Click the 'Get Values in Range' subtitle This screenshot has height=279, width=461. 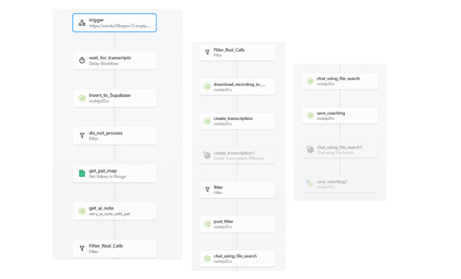click(x=107, y=176)
